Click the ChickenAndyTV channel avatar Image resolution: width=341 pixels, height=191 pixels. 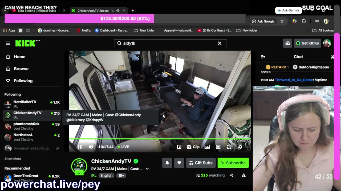(x=79, y=166)
